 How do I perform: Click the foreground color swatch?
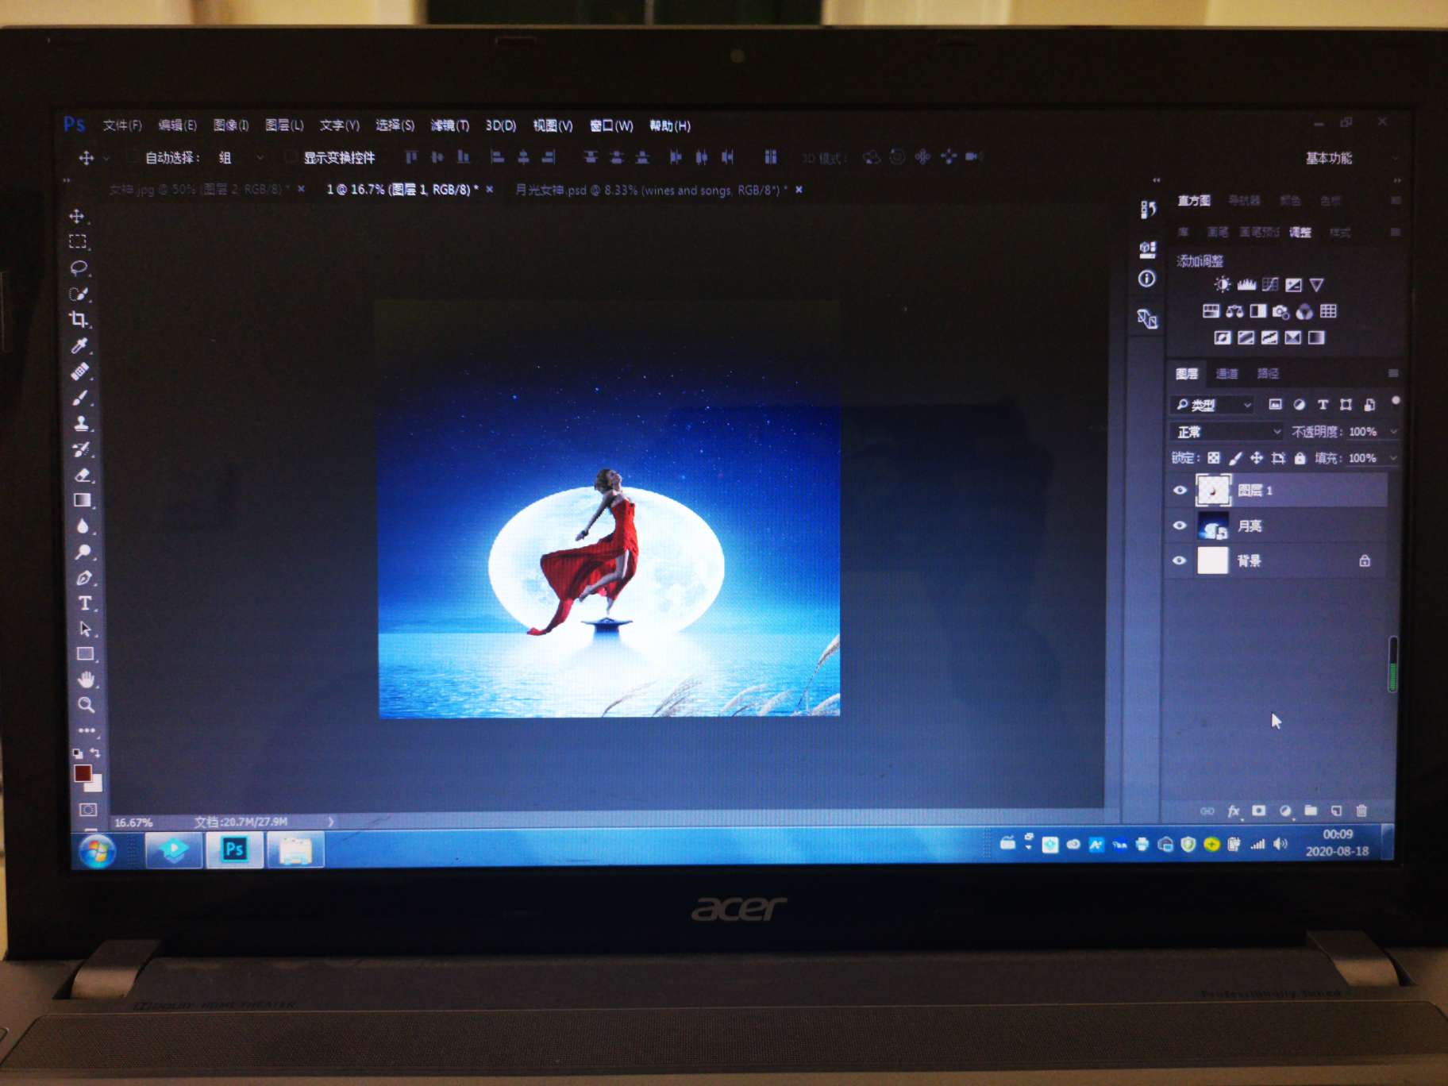(82, 772)
